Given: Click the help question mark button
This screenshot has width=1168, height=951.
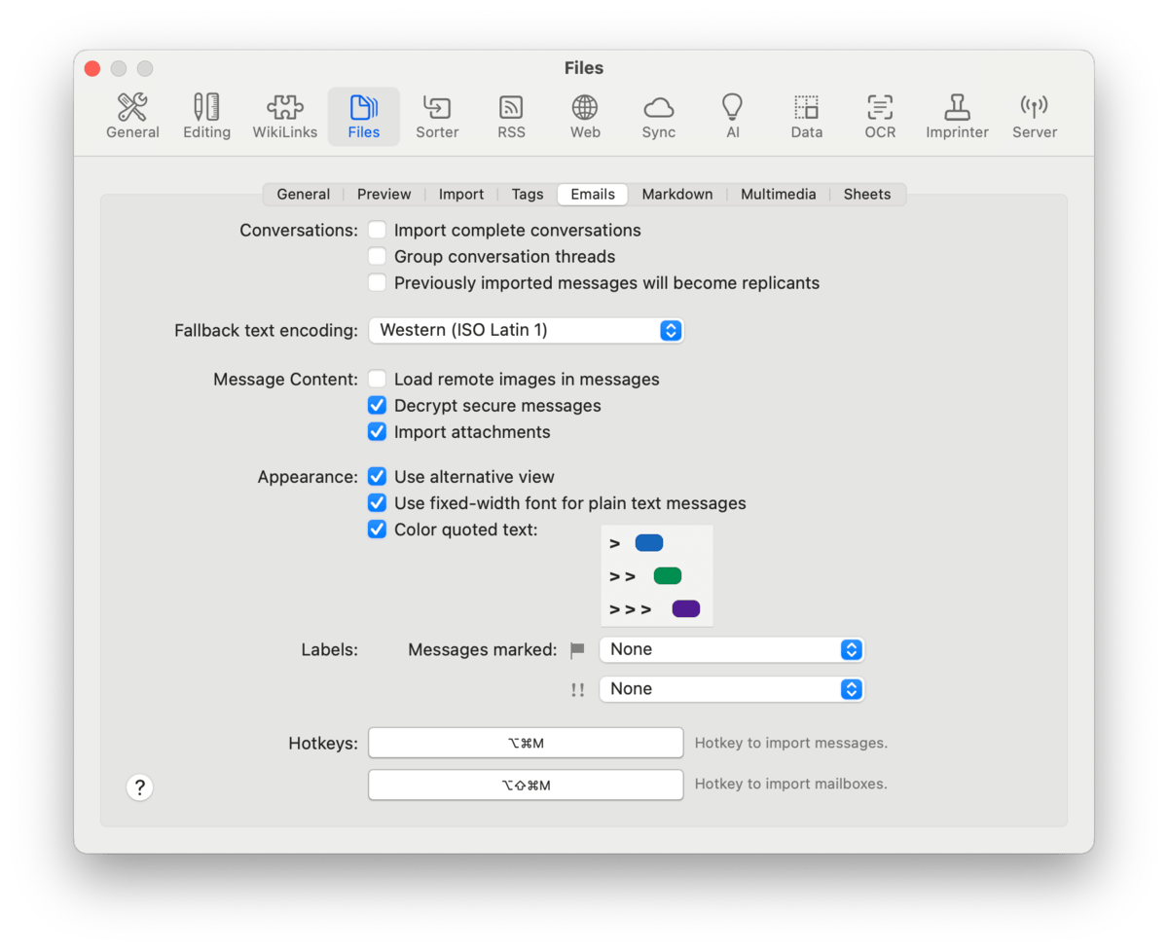Looking at the screenshot, I should point(140,787).
